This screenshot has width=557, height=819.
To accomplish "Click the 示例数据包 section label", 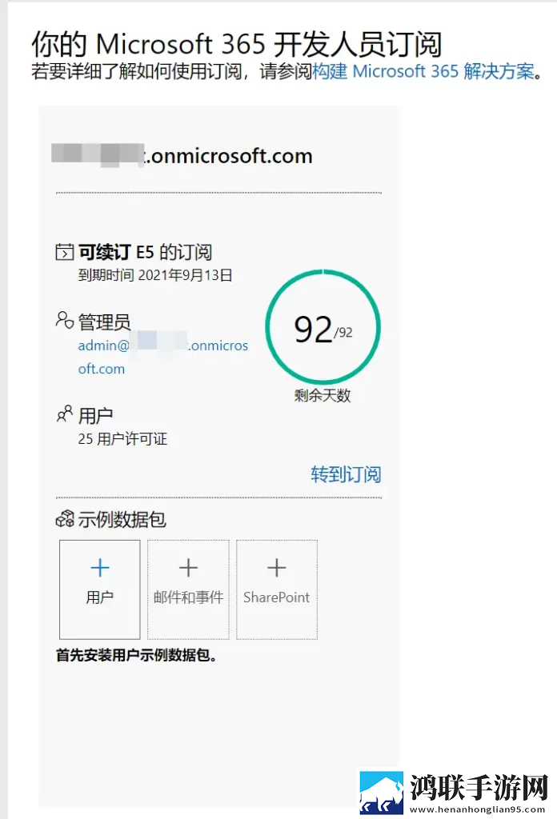I will point(122,519).
